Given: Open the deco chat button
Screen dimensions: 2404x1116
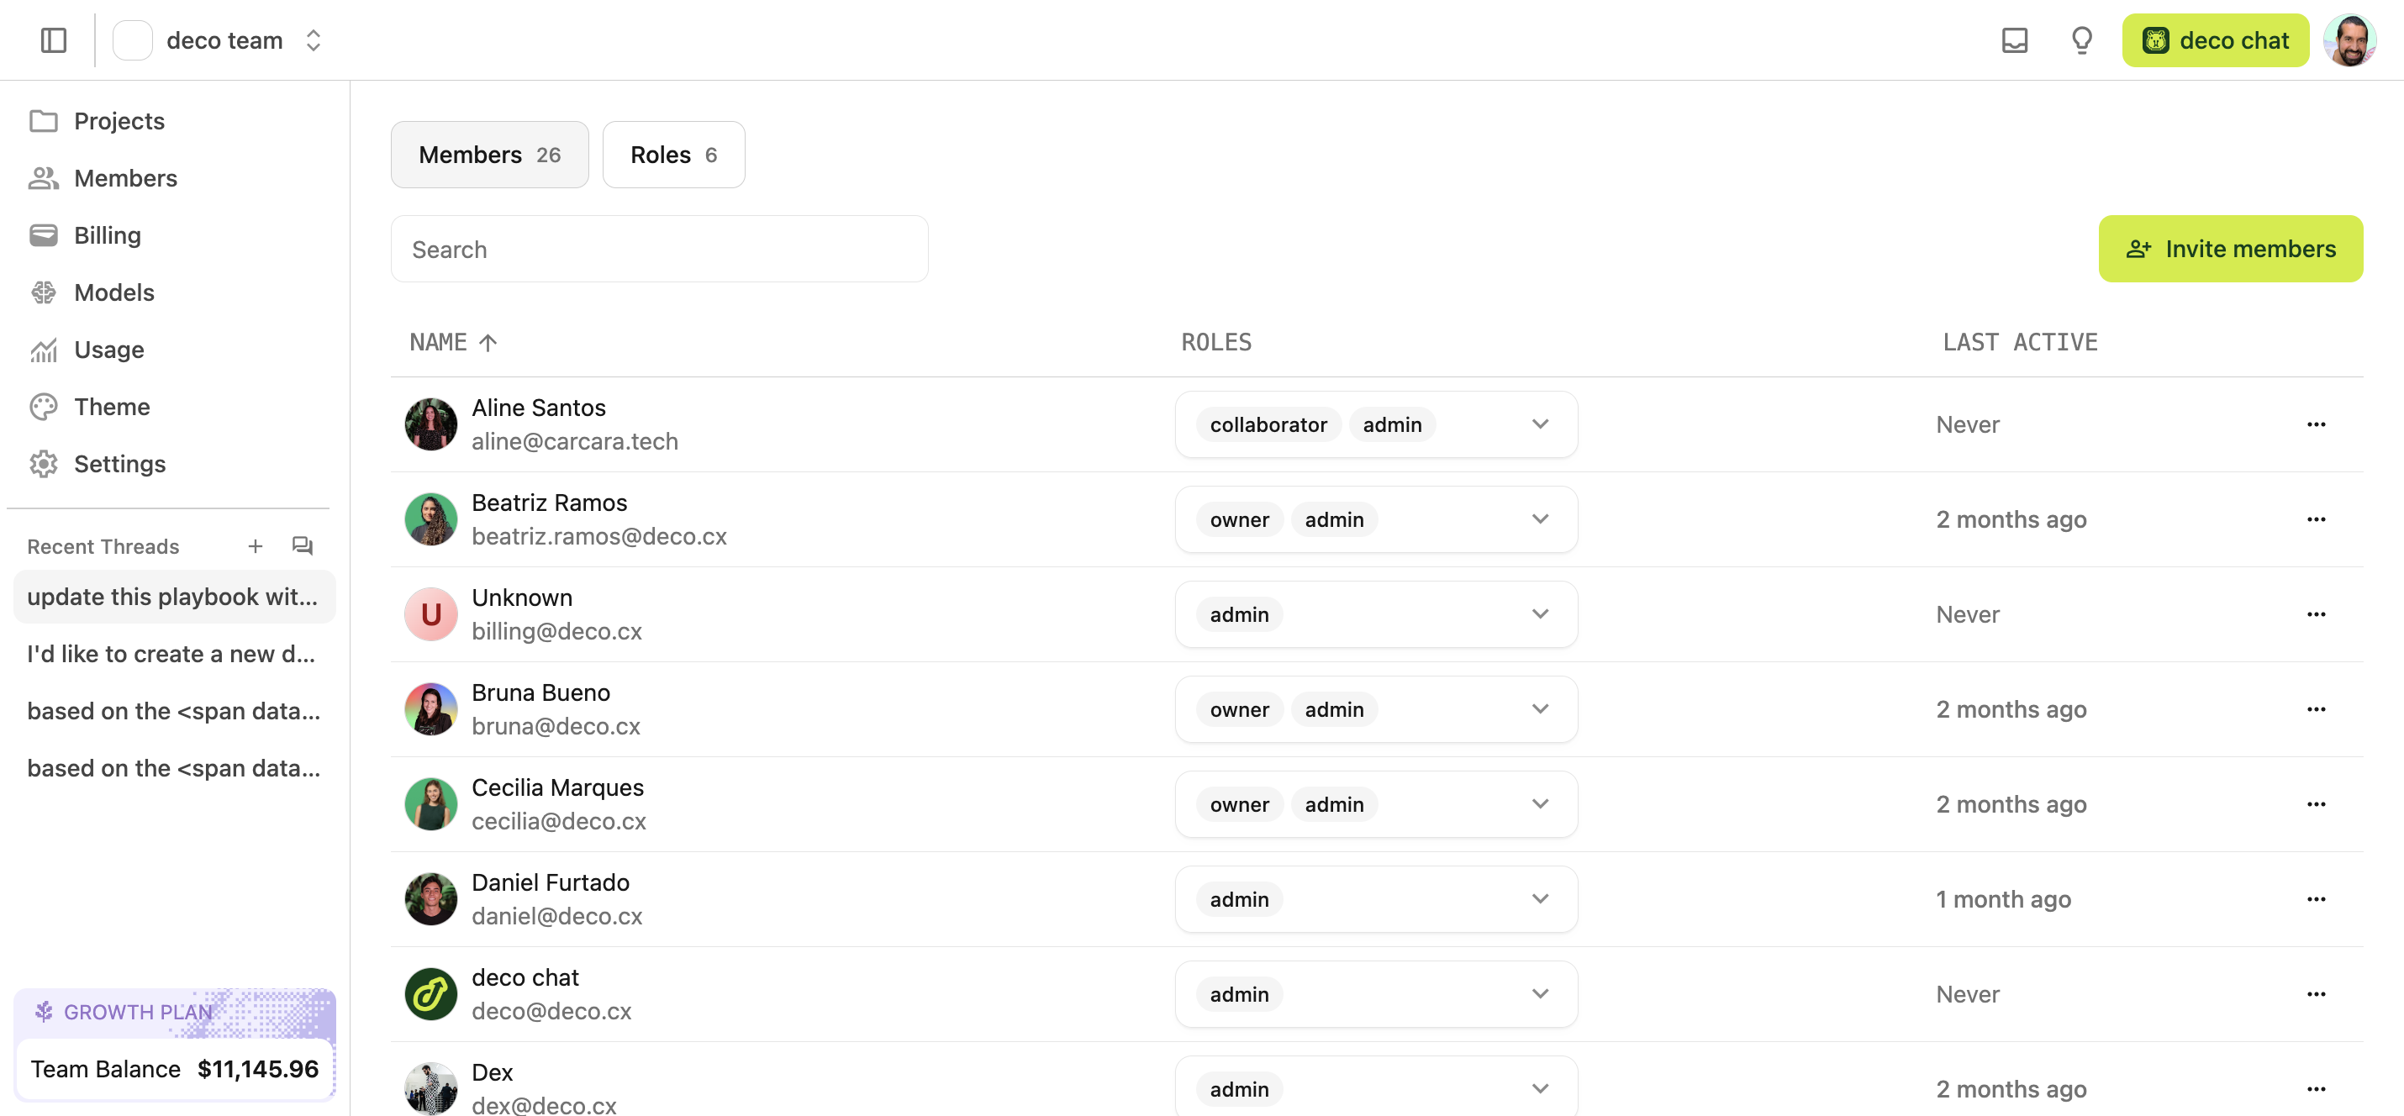Looking at the screenshot, I should tap(2216, 40).
